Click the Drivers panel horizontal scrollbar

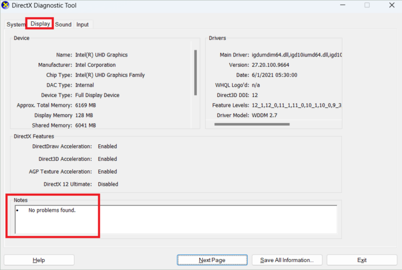coord(252,124)
